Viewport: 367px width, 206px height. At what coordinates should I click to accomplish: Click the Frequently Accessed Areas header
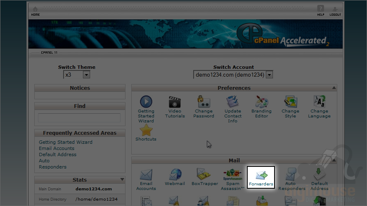pos(80,133)
